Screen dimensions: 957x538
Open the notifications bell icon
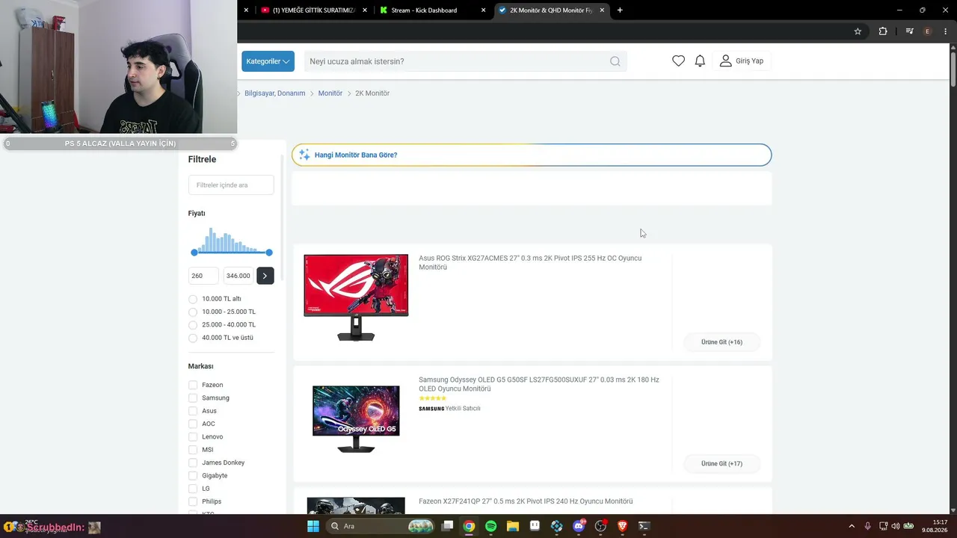[x=700, y=61]
